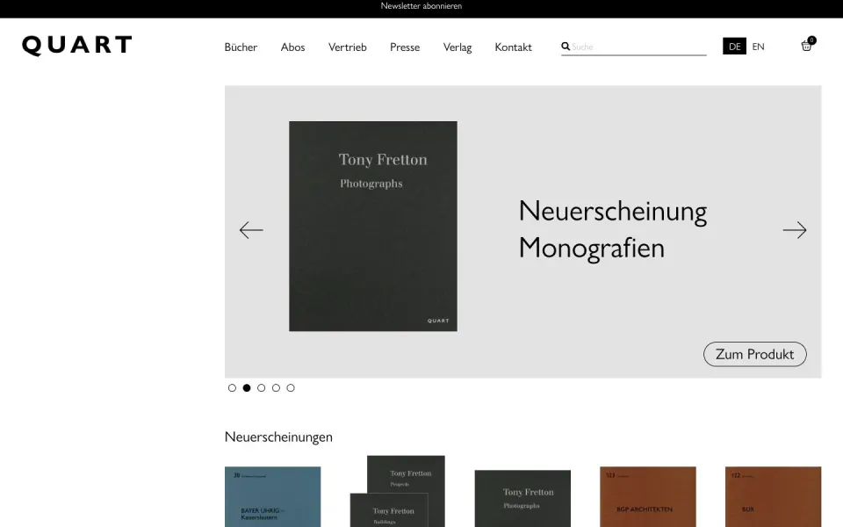Open the Presse section
Image resolution: width=843 pixels, height=527 pixels.
pos(405,47)
